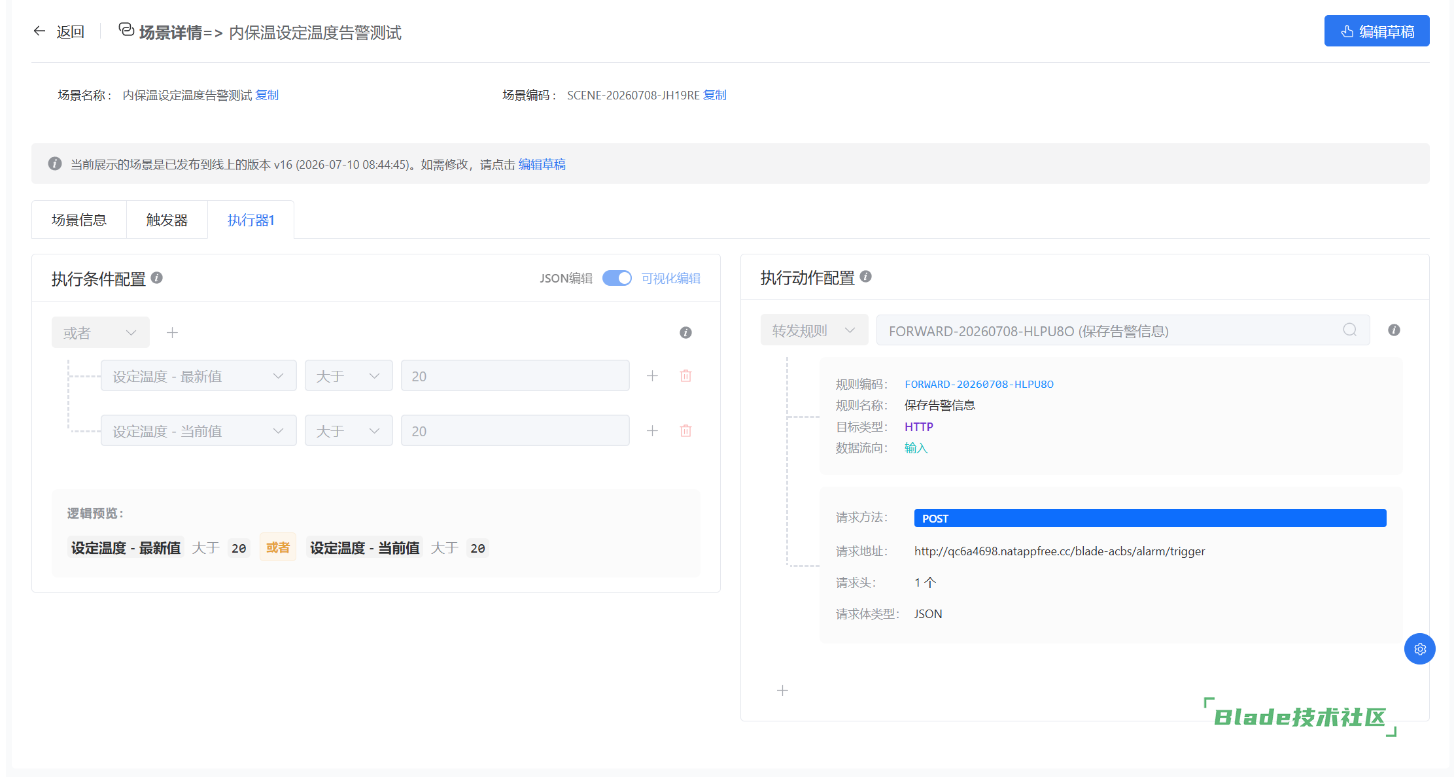This screenshot has width=1454, height=777.
Task: Click info icon beside 执行条件配置 heading
Action: click(x=157, y=278)
